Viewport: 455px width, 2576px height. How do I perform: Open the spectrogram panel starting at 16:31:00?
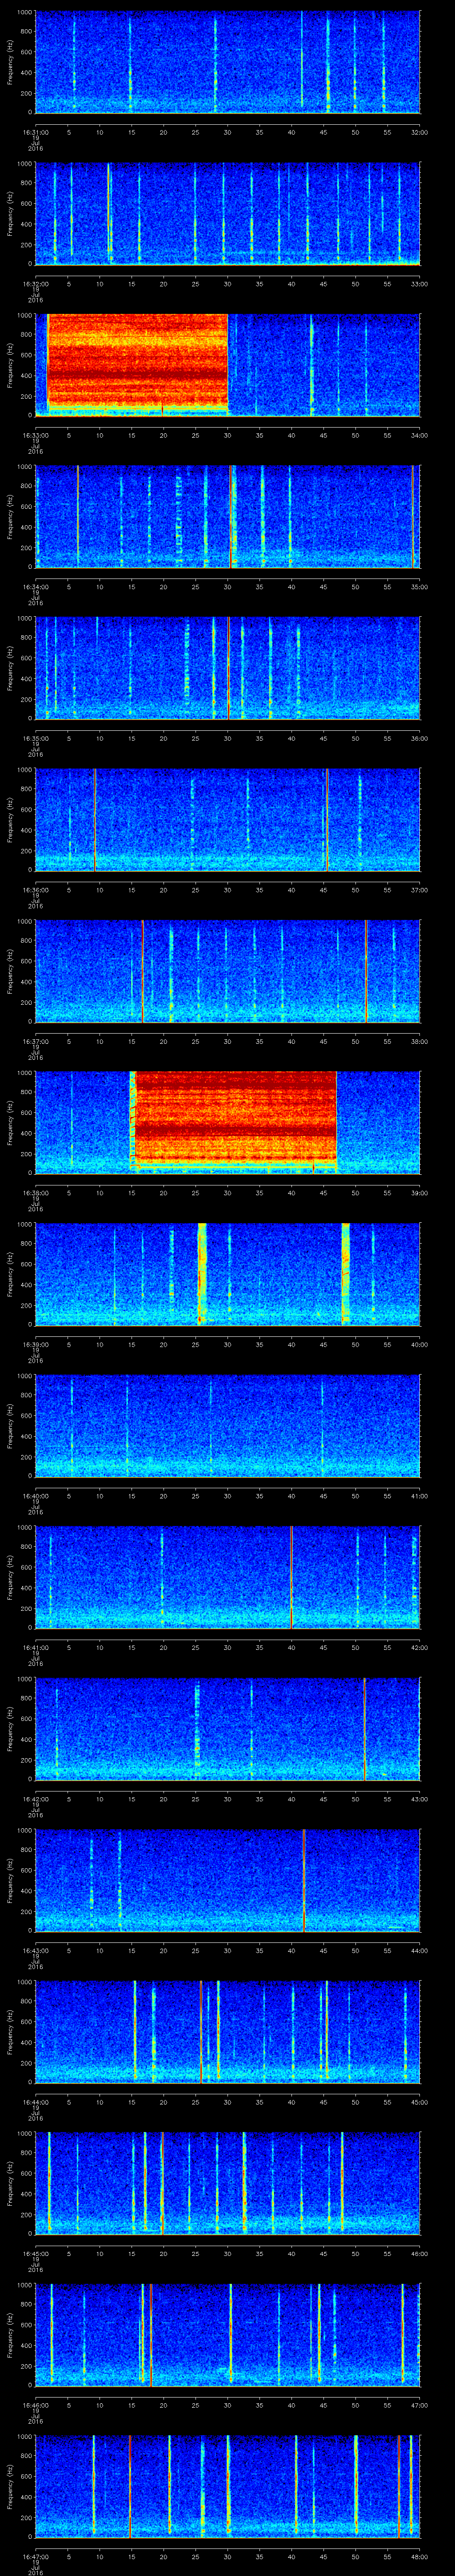tap(228, 62)
